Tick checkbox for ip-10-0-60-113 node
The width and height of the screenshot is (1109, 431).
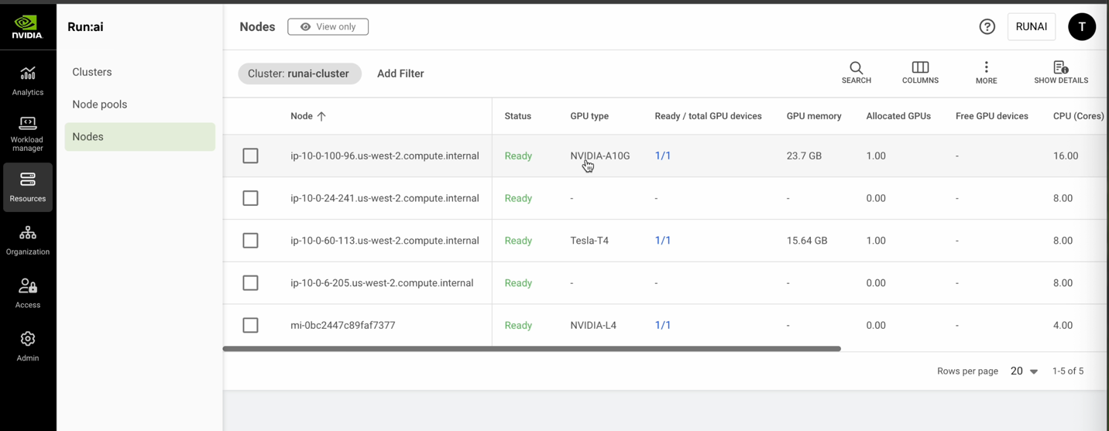(x=250, y=241)
